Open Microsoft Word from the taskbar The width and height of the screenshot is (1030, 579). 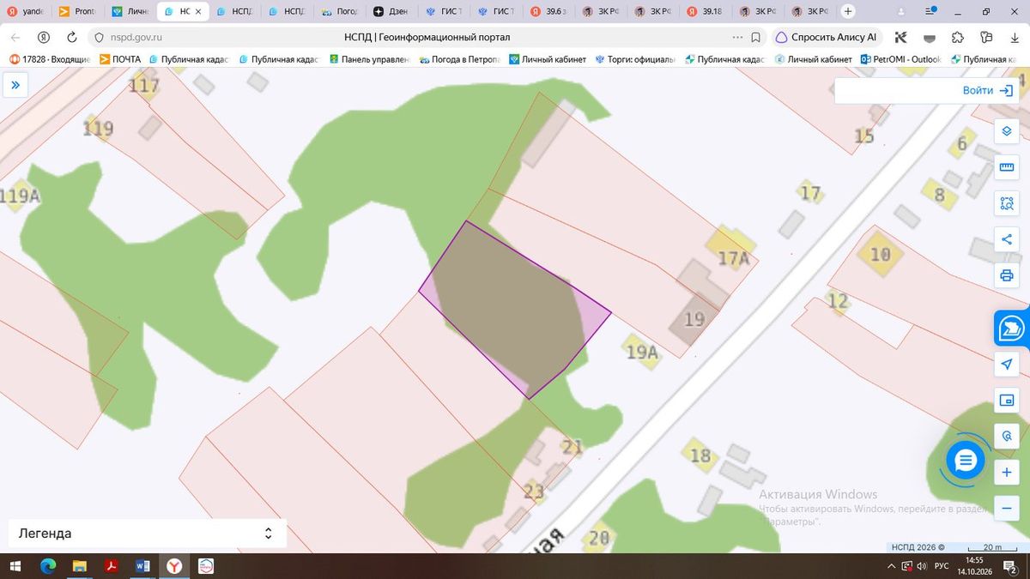[x=142, y=566]
